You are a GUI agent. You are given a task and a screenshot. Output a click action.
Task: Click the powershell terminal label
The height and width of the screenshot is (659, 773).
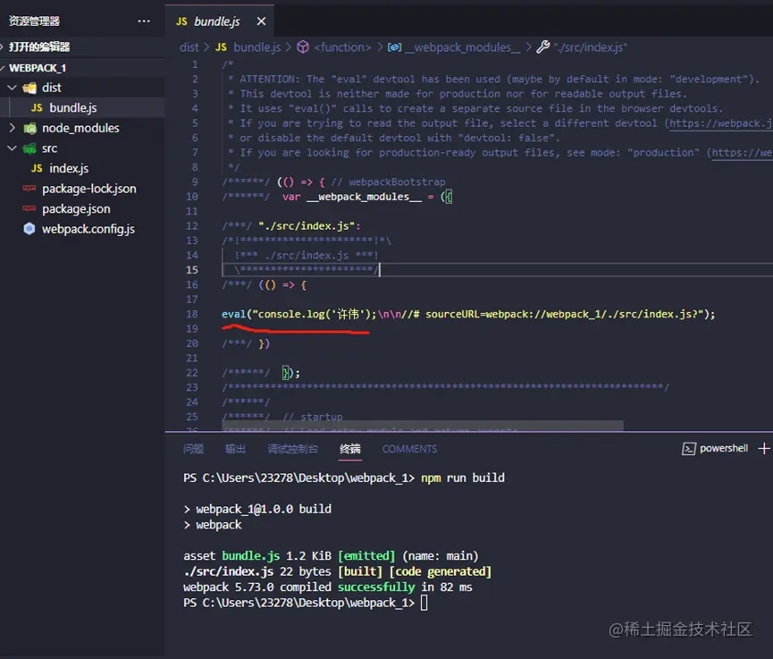click(724, 448)
